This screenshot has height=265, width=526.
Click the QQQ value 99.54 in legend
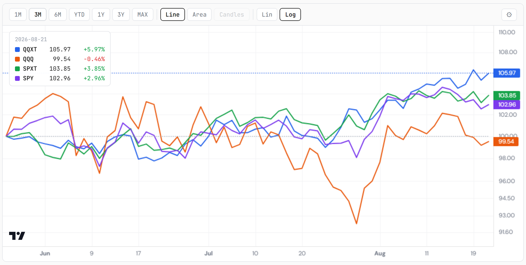point(62,59)
